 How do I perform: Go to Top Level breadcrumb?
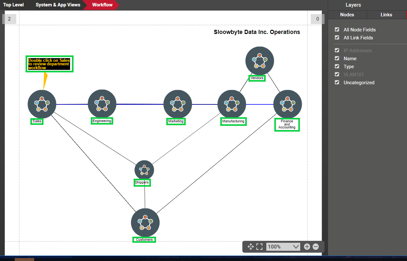(13, 5)
